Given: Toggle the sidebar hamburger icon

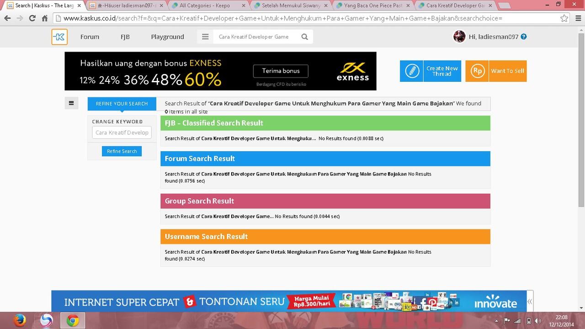Looking at the screenshot, I should coord(71,103).
